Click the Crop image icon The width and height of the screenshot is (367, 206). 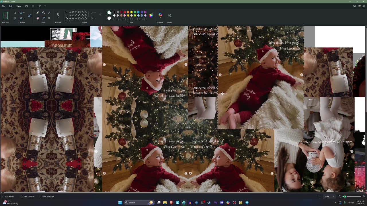point(15,13)
